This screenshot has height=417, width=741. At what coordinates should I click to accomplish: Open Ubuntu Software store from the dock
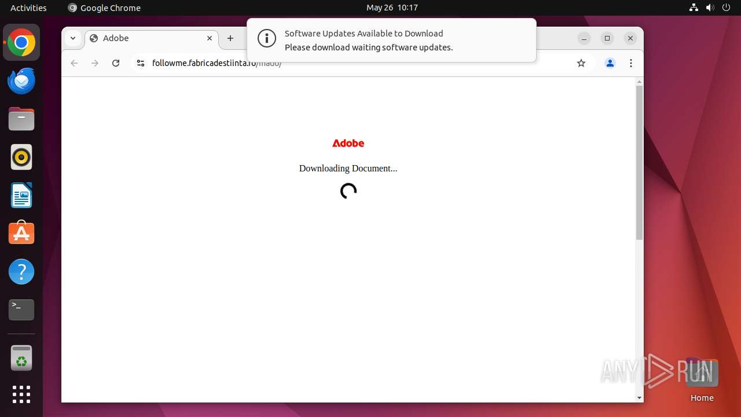21,233
